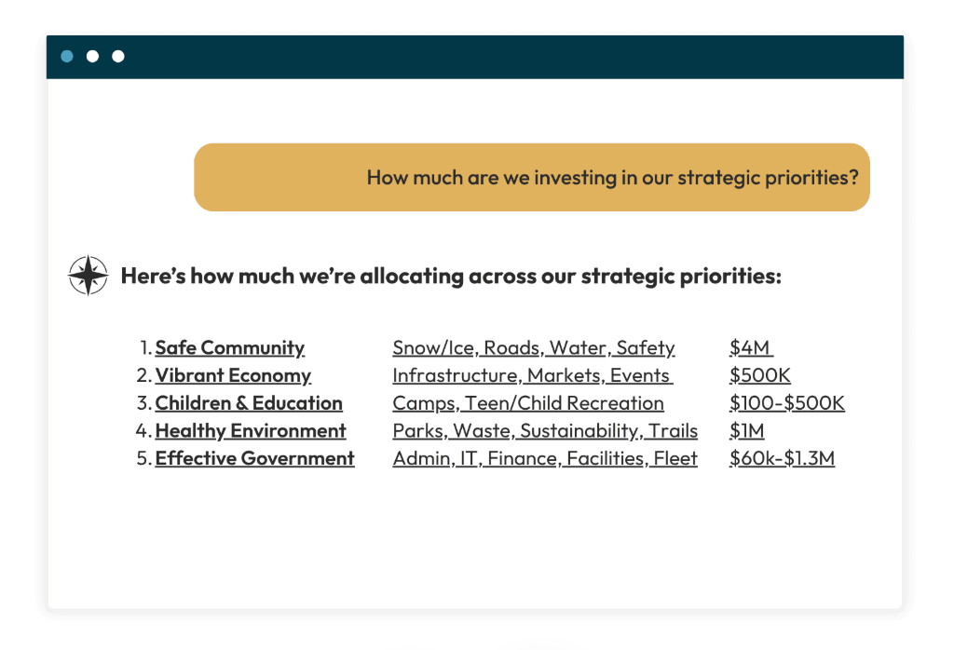The width and height of the screenshot is (954, 650).
Task: Select the Children & Education priority
Action: (249, 403)
